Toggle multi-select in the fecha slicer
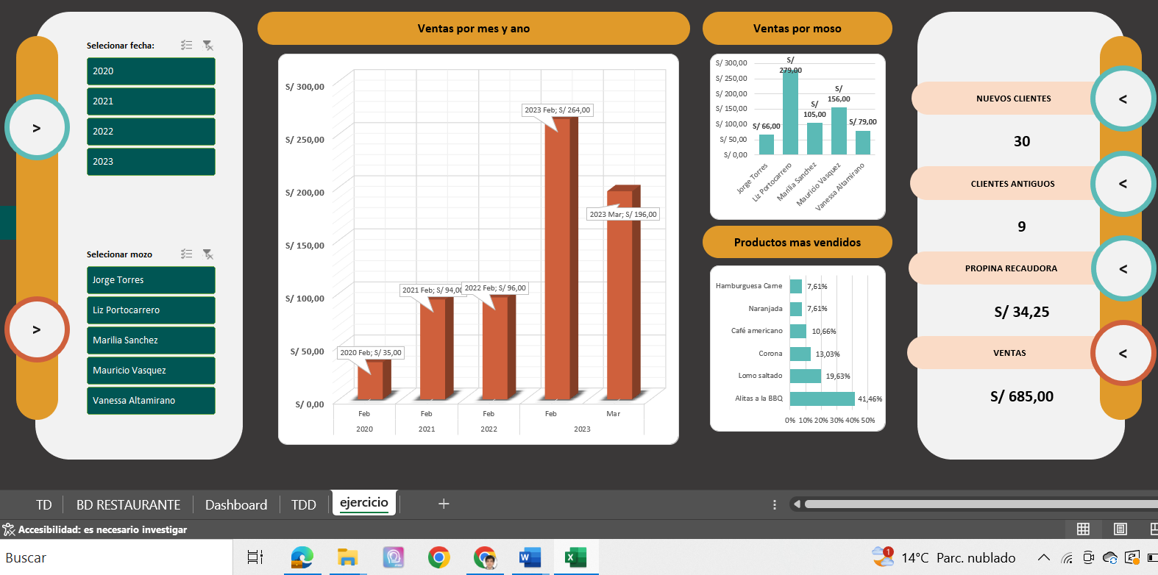The height and width of the screenshot is (575, 1158). (187, 46)
